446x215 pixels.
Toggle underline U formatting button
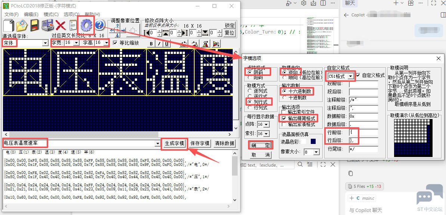(167, 44)
